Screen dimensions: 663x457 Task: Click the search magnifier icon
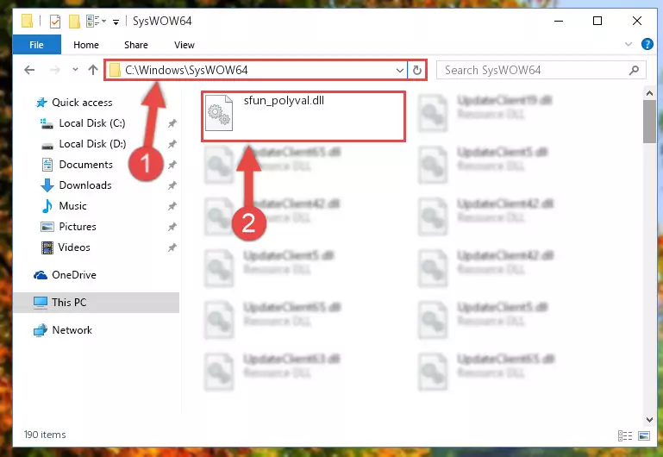point(634,70)
